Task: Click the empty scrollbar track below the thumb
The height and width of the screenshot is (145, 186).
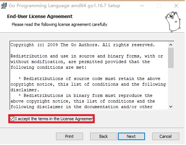Action: [x=171, y=86]
